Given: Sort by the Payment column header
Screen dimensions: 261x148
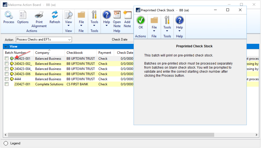Looking at the screenshot, I should tap(105, 53).
